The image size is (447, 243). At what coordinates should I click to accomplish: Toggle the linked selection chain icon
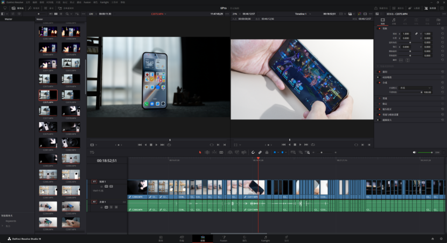(260, 152)
